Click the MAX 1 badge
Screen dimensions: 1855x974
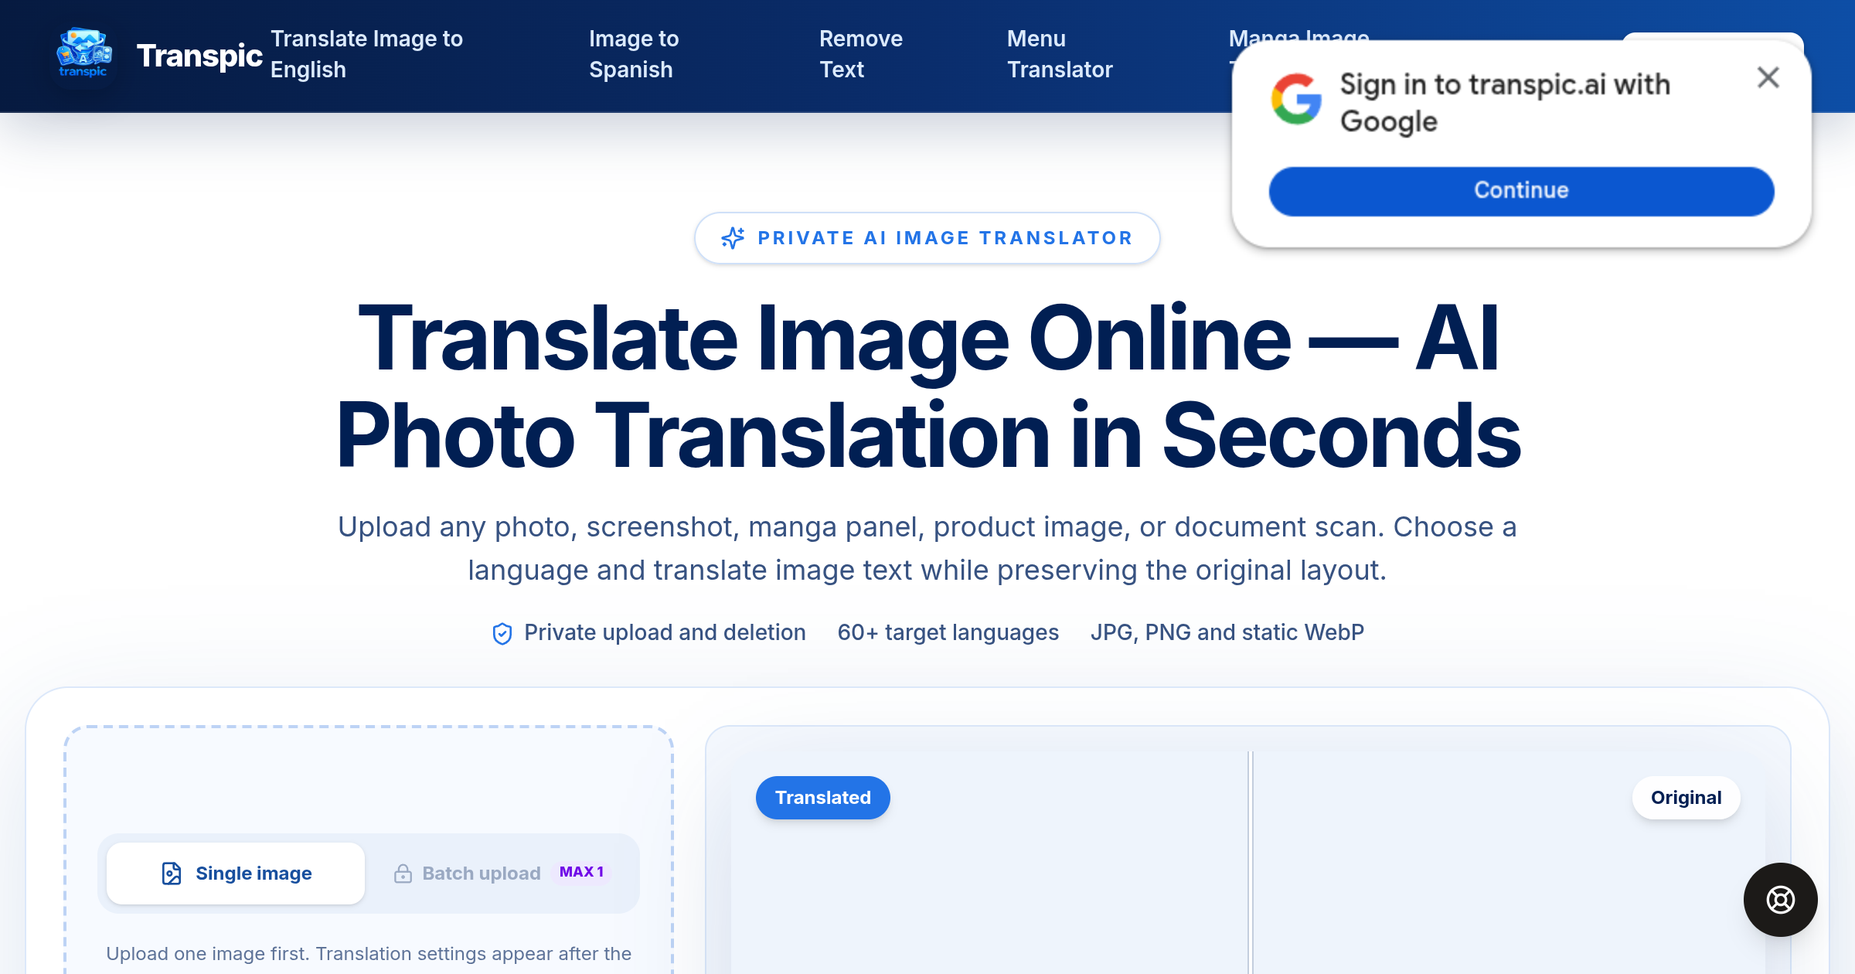click(x=581, y=872)
